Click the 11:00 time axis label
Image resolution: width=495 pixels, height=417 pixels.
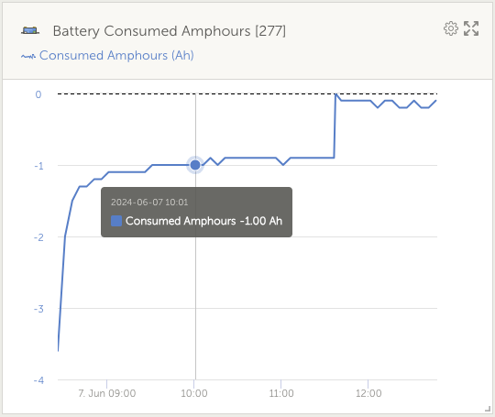coord(281,393)
